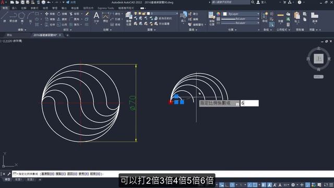Screen dimensions: 334x188
Task: Open Match Properties tool
Action: (212, 19)
